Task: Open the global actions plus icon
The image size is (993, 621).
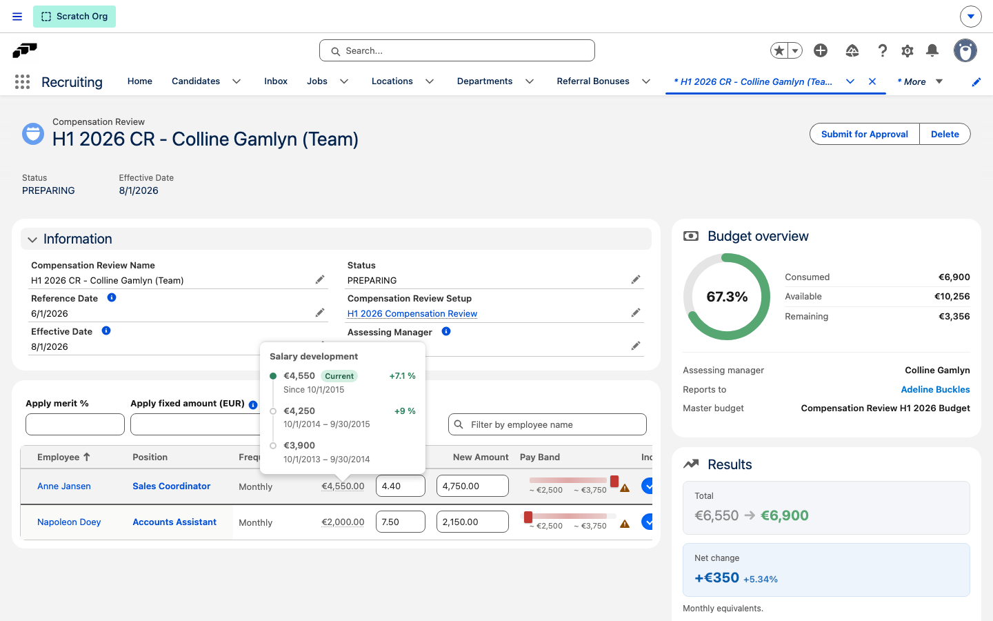Action: point(821,50)
